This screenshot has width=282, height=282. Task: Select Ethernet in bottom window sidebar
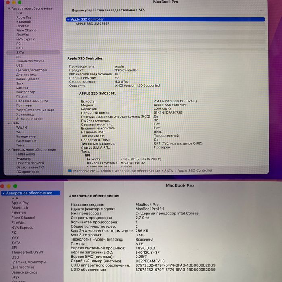19,213
